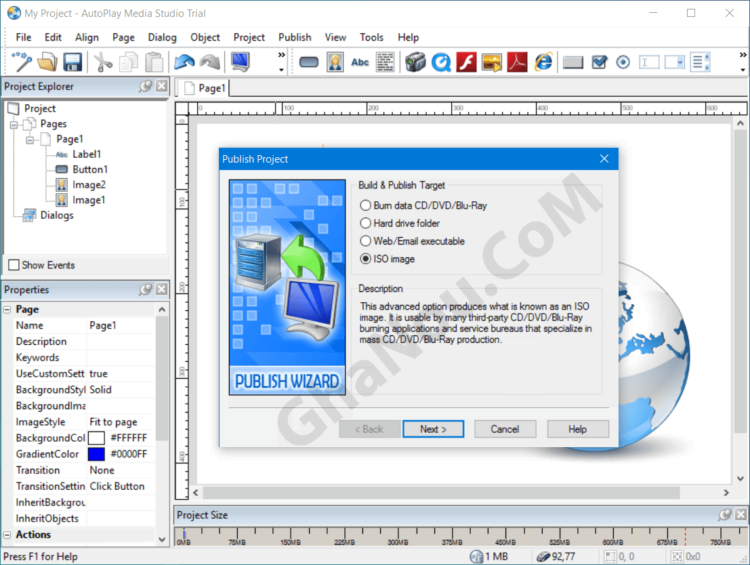The width and height of the screenshot is (750, 565).
Task: Open the Object menu
Action: pyautogui.click(x=205, y=37)
